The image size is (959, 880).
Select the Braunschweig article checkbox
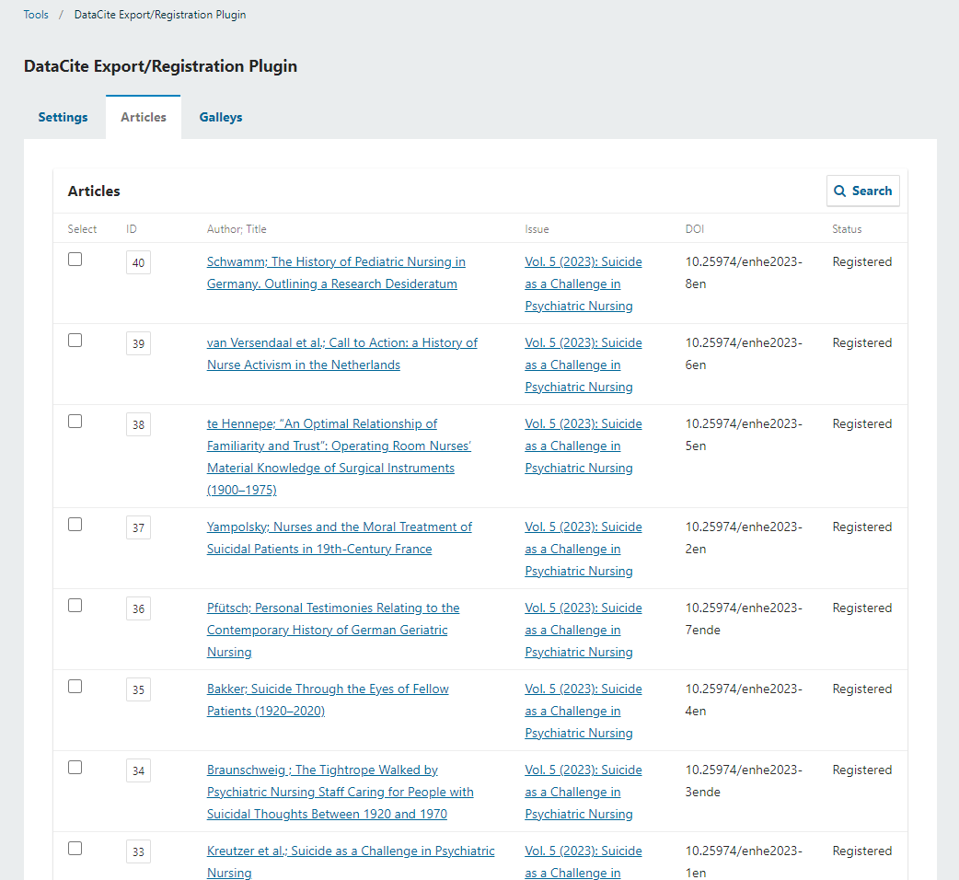tap(75, 768)
